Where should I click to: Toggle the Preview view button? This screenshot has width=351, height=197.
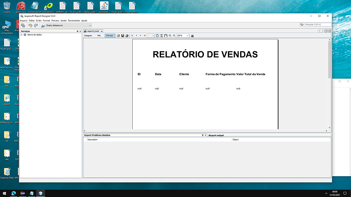tap(110, 36)
